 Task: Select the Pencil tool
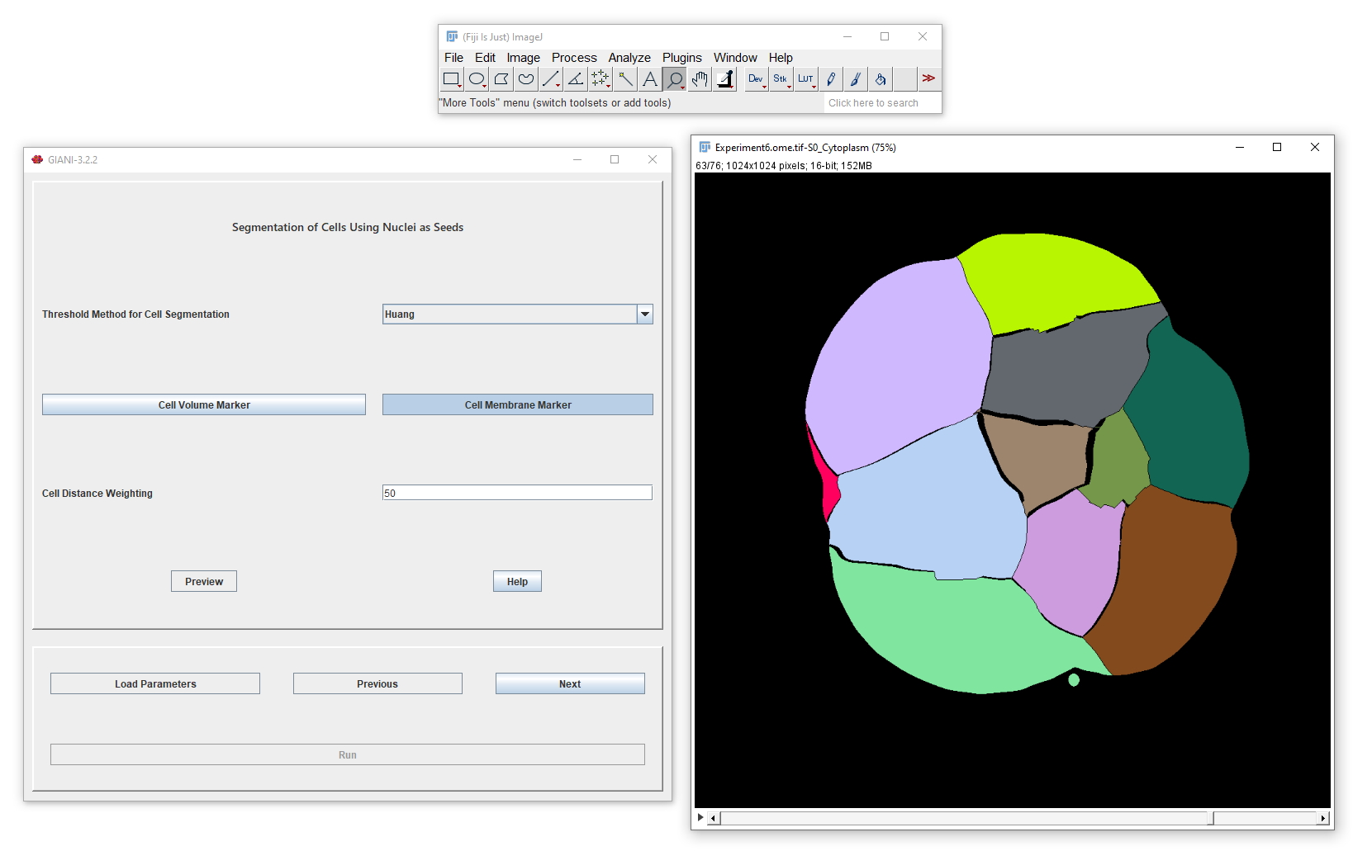[x=830, y=79]
